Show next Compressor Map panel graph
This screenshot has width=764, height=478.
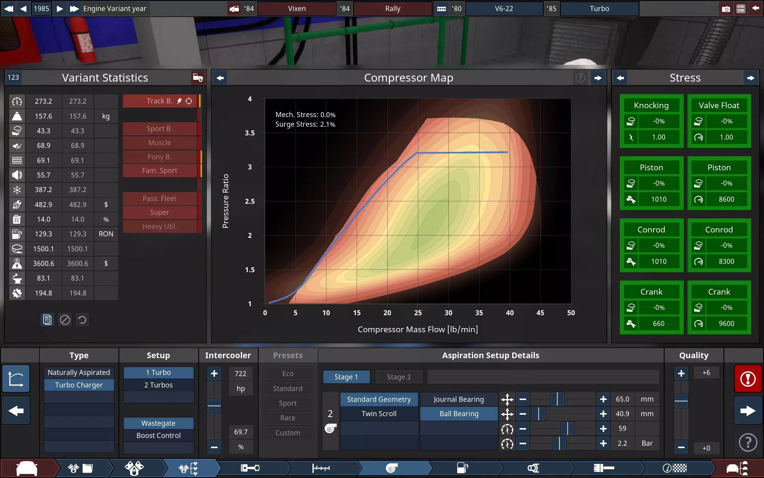pyautogui.click(x=598, y=78)
